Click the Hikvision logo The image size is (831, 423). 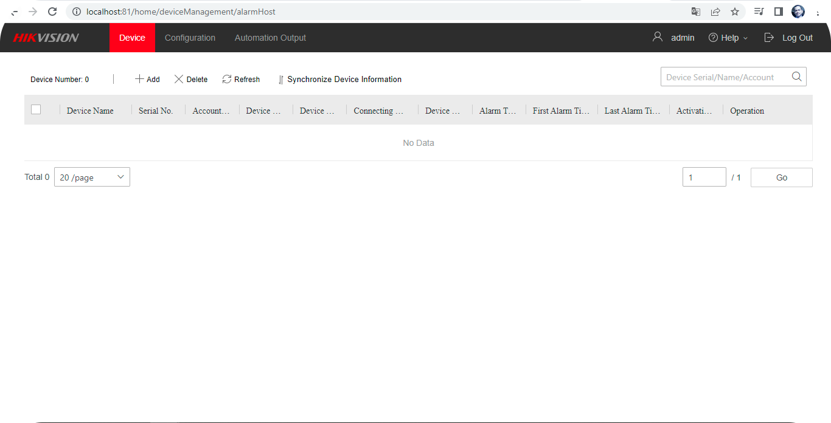[46, 38]
